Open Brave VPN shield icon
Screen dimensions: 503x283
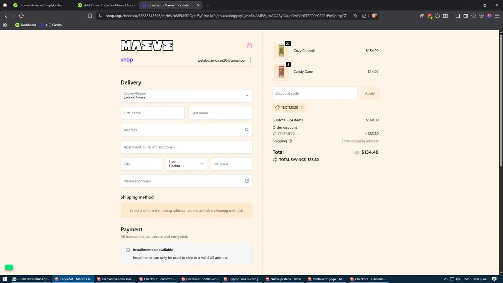482,16
